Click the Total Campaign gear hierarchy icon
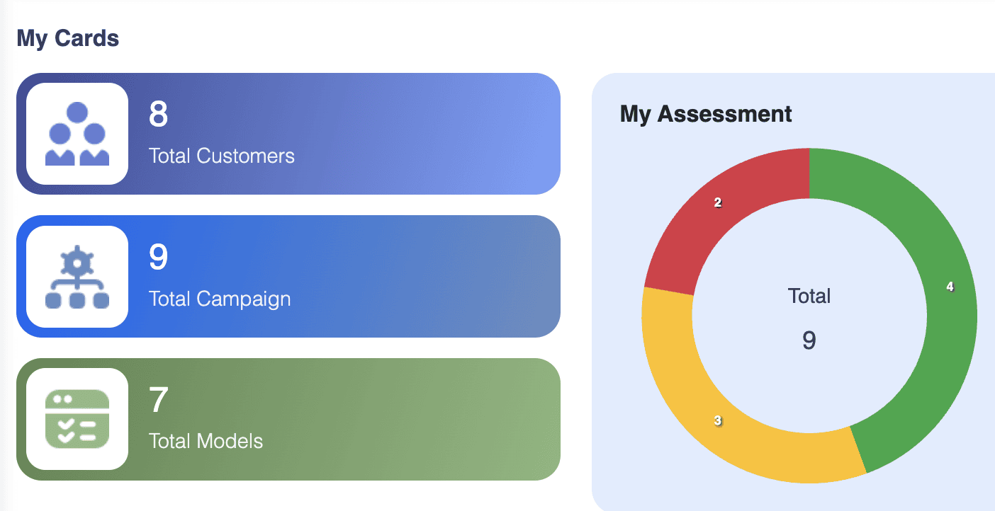 77,277
